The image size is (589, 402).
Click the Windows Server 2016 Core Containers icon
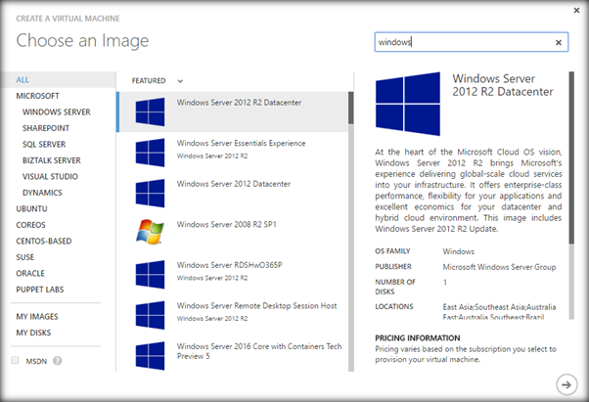(150, 355)
